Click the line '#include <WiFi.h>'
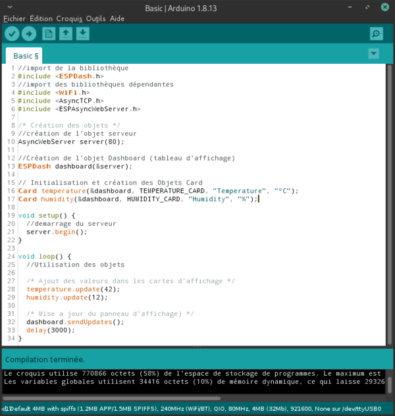Image resolution: width=395 pixels, height=416 pixels. coord(54,93)
